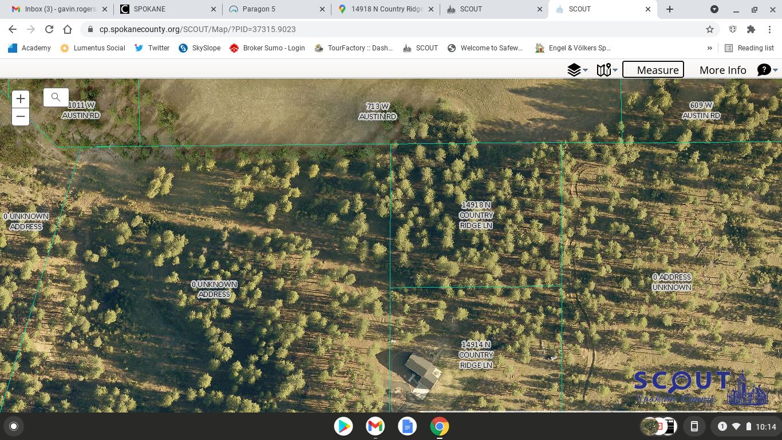Viewport: 782px width, 440px height.
Task: Open the More Info link
Action: pos(722,70)
